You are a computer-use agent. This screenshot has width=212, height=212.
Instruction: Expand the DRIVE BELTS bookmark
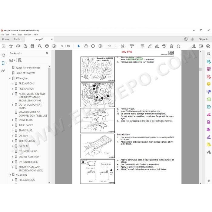tap(12, 120)
